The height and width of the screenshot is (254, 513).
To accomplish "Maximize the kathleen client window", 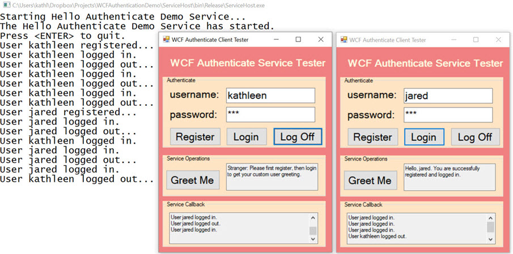I will (x=298, y=40).
